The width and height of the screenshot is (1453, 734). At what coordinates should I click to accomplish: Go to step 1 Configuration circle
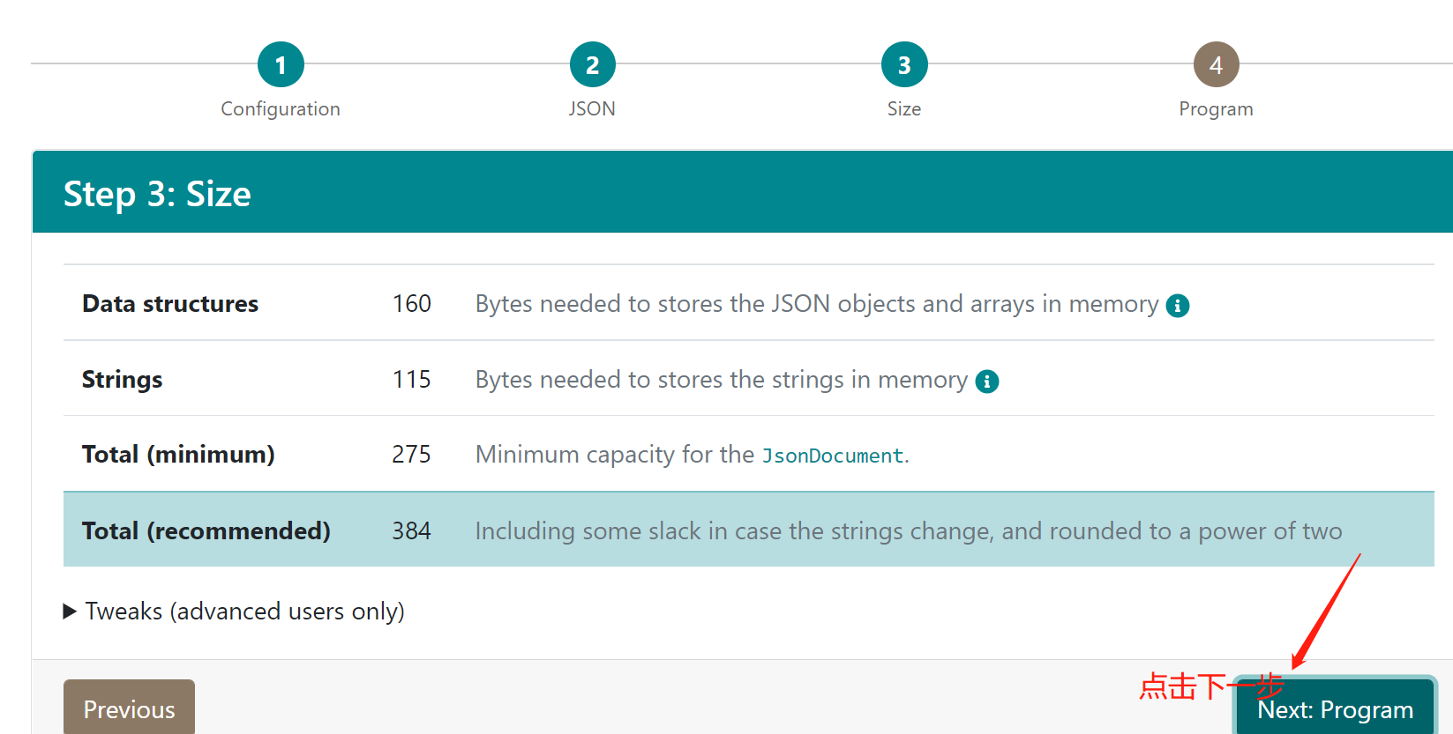281,64
